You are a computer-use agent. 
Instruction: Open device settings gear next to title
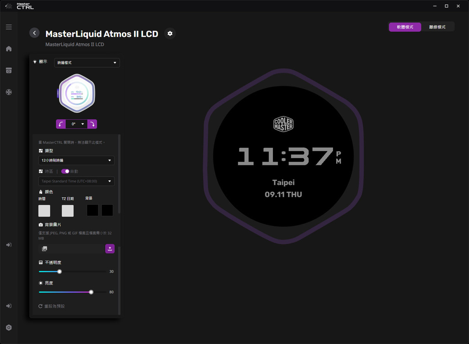coord(170,33)
